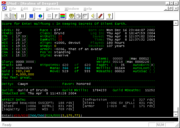This screenshot has height=128, width=180.
Task: Click the armor affect line
Action: tap(119, 106)
